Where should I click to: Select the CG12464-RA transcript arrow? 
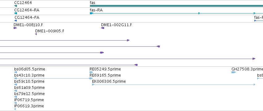[15, 13]
